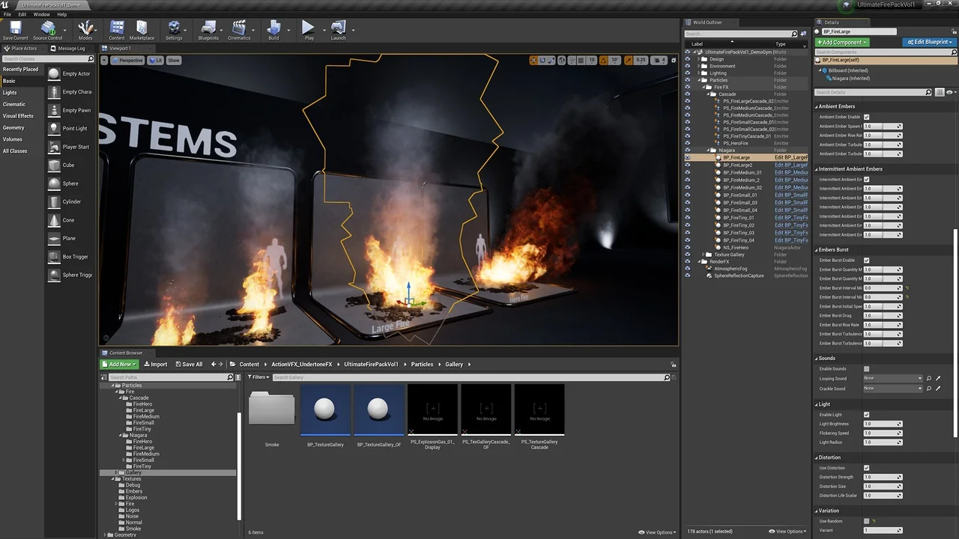The height and width of the screenshot is (539, 959).
Task: Open the Perspective viewport dropdown
Action: coord(127,60)
